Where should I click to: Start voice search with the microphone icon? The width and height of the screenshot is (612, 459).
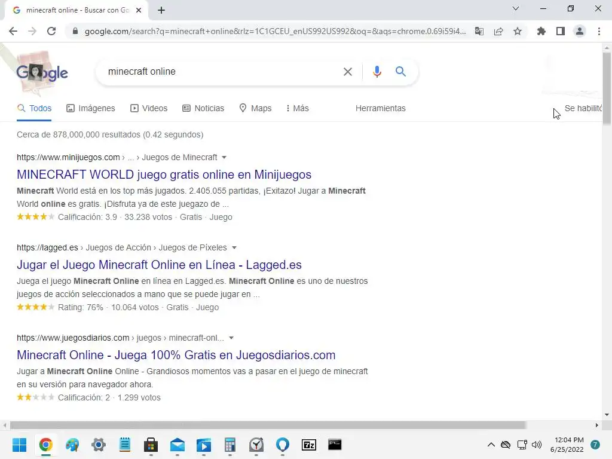tap(377, 72)
